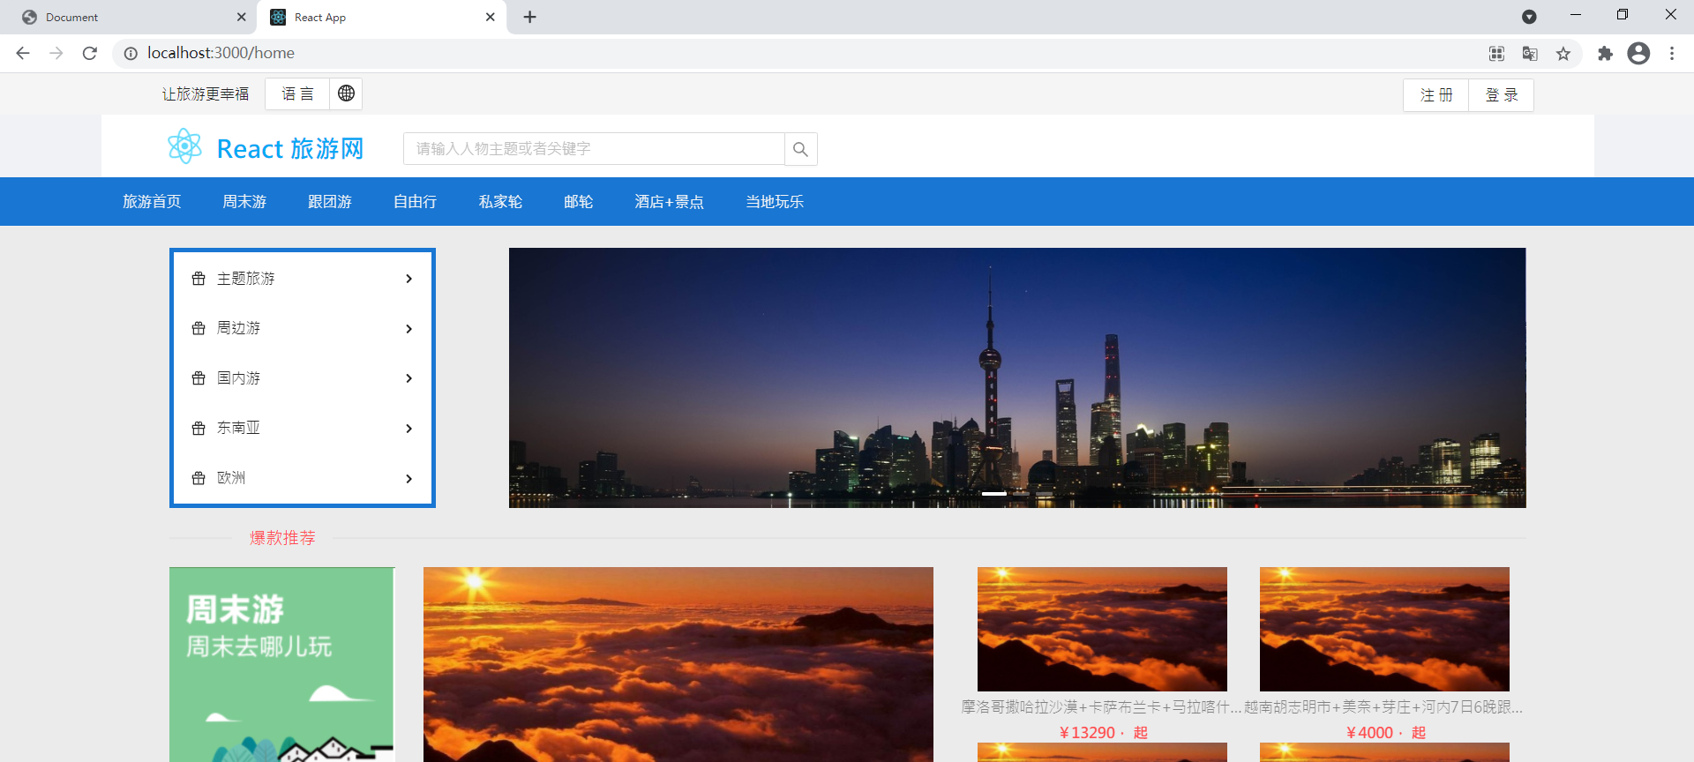
Task: Click the 让旅游更幸福 slogan text
Action: (x=206, y=94)
